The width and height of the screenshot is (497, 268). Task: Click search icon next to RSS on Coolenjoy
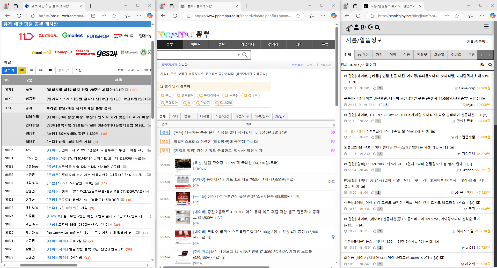490,65
